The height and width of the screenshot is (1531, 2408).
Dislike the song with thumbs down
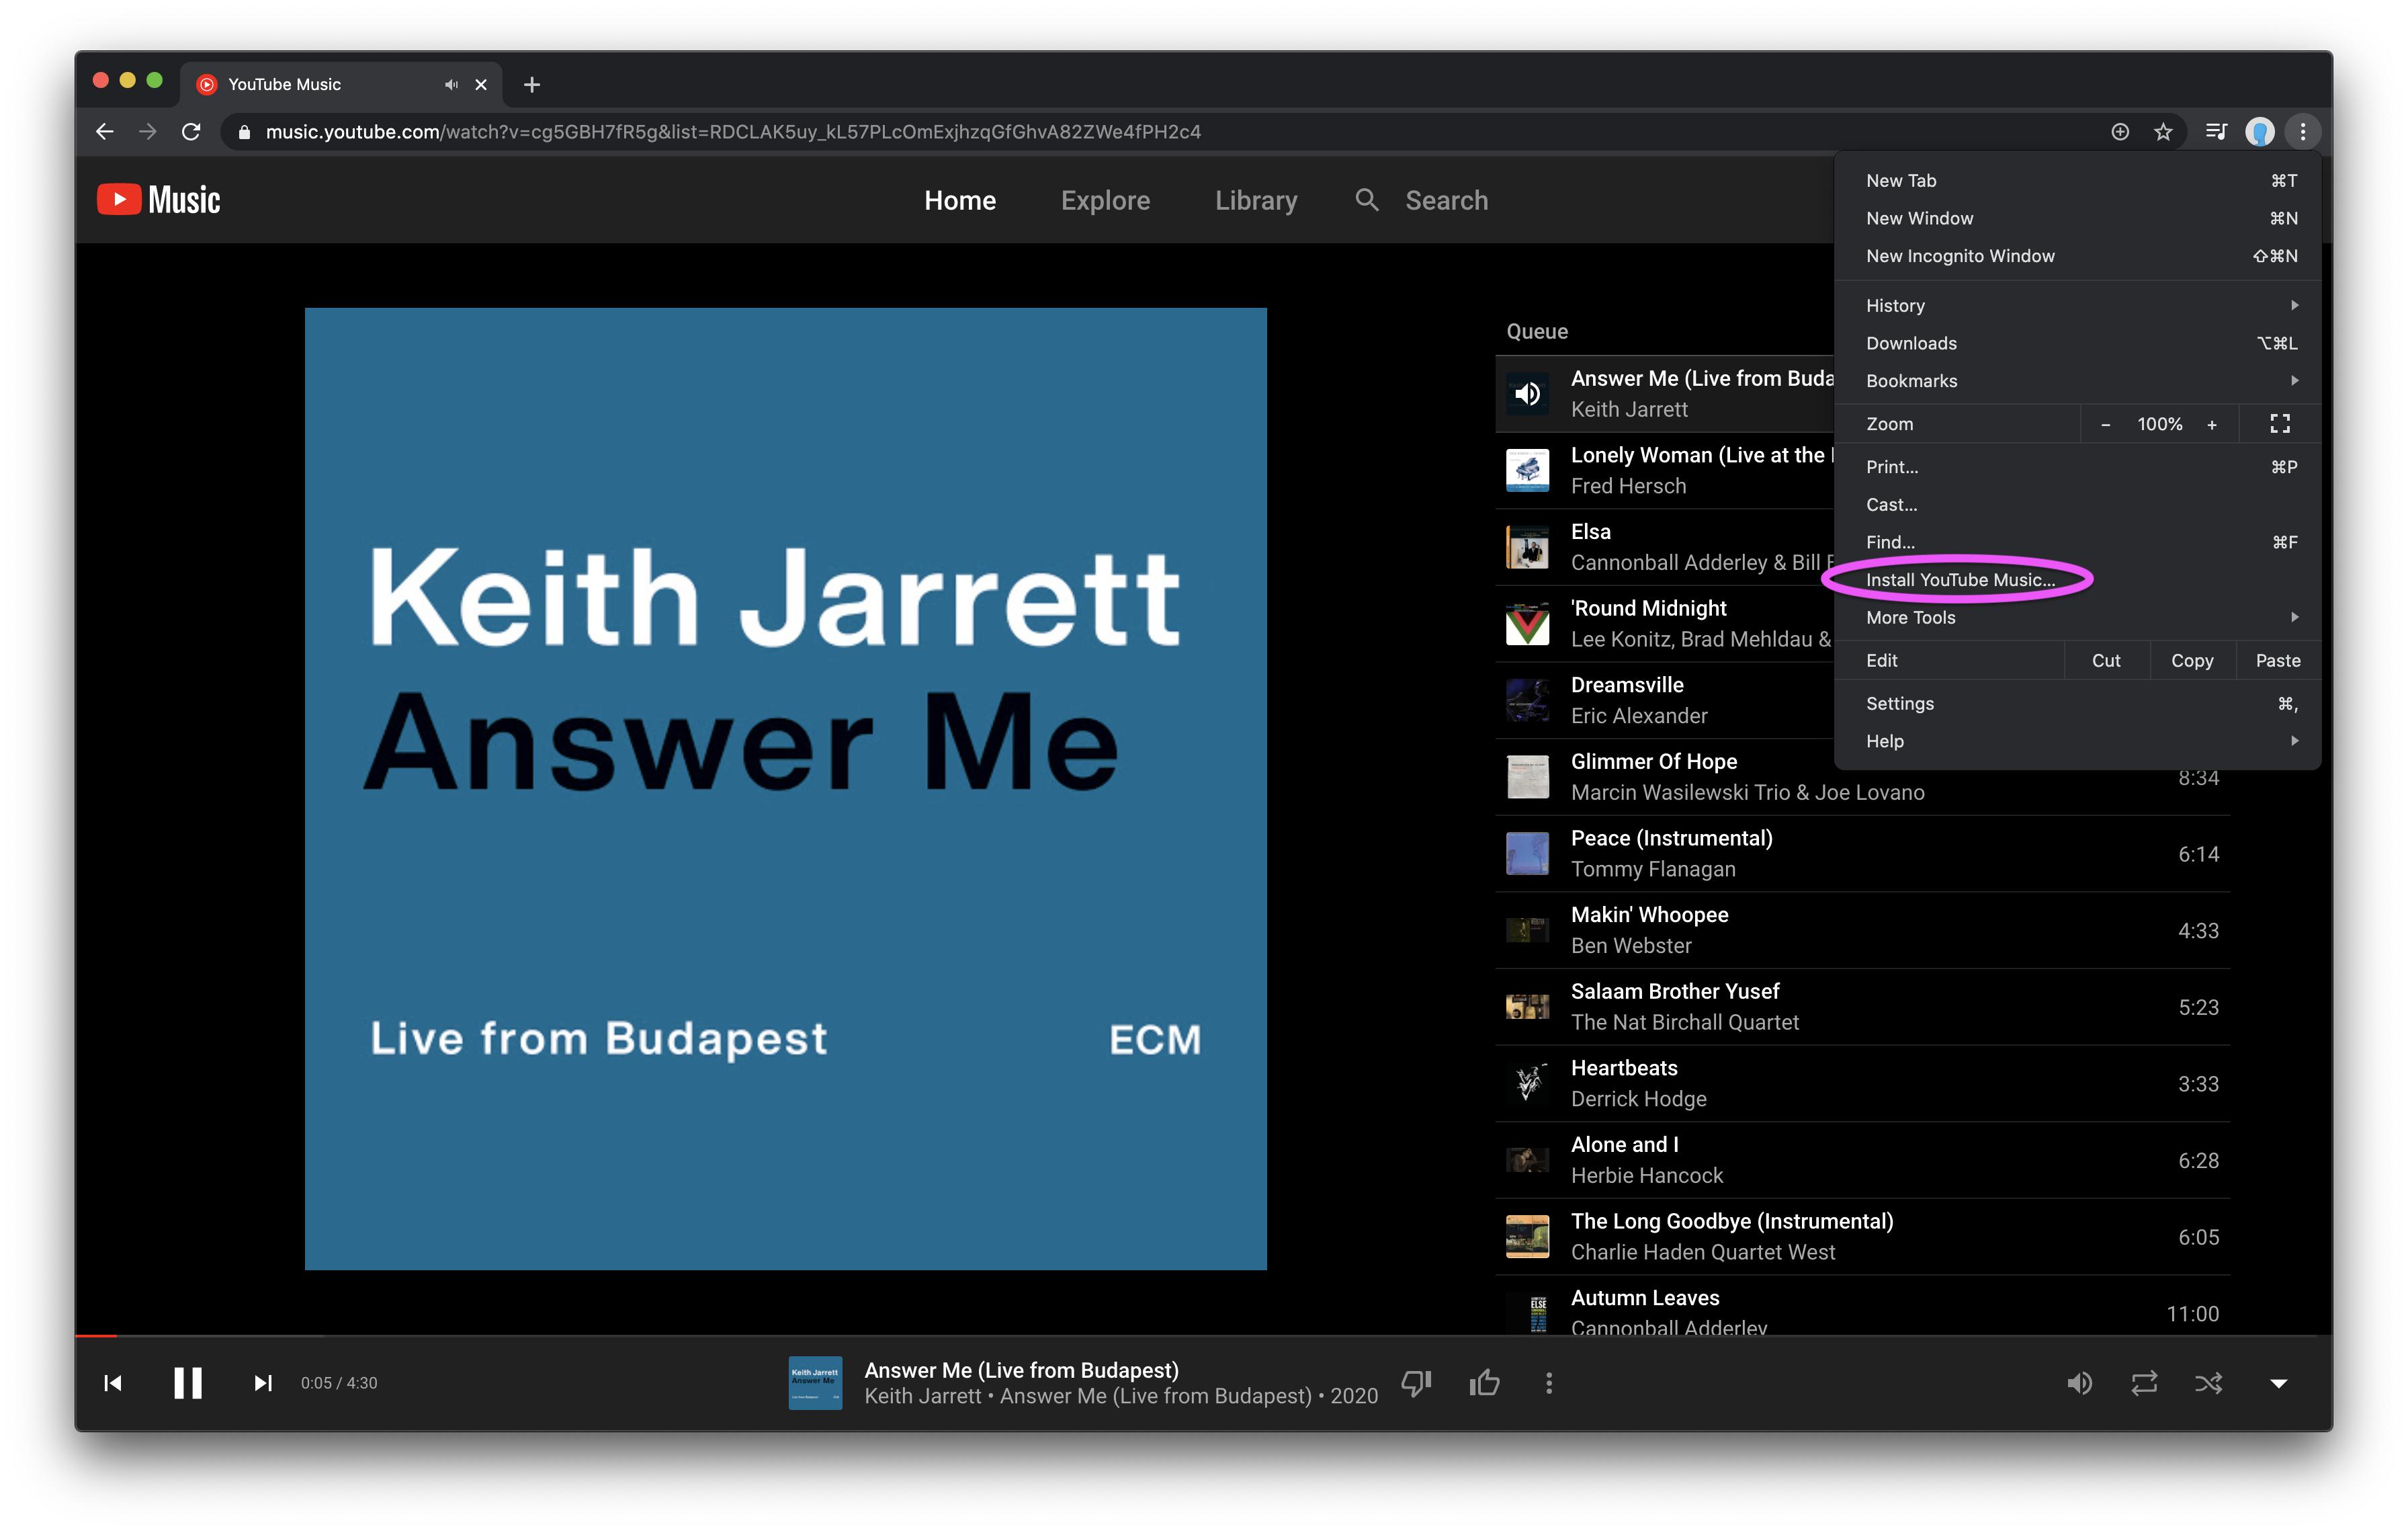1417,1383
